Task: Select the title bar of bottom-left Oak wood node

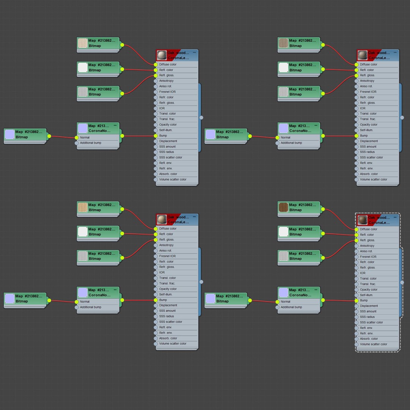Action: coord(177,219)
